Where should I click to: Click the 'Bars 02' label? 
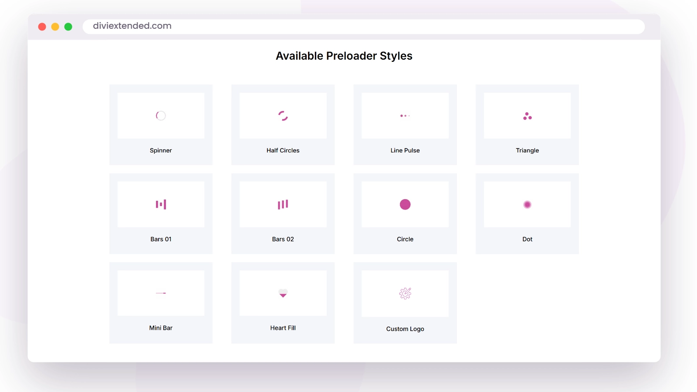283,239
